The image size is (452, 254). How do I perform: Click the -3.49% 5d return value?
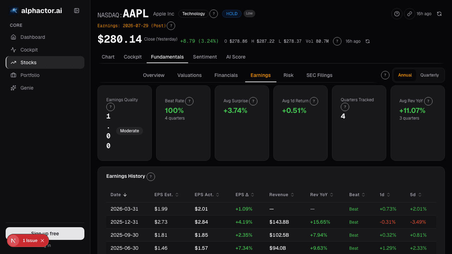(x=418, y=222)
